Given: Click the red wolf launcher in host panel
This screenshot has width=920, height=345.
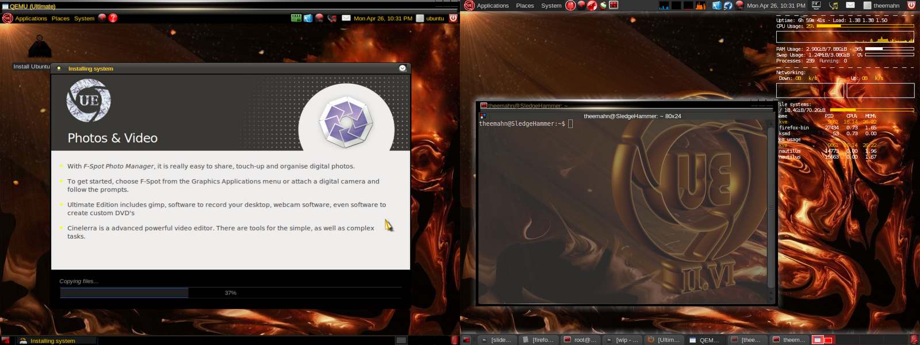Looking at the screenshot, I should pos(592,6).
